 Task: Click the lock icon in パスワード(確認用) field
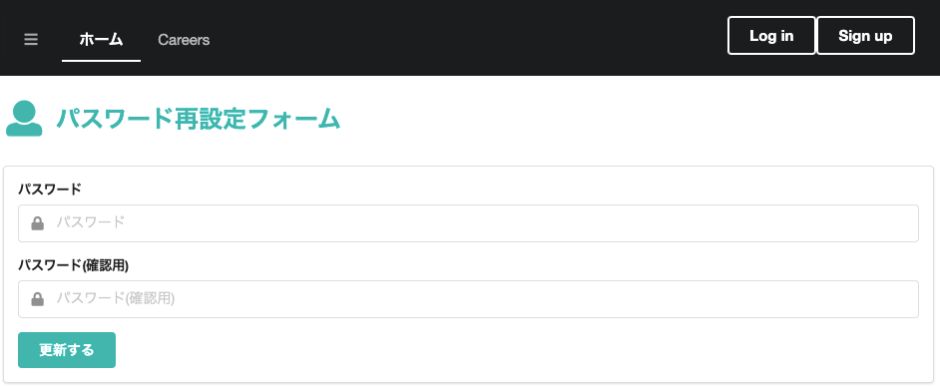(38, 299)
